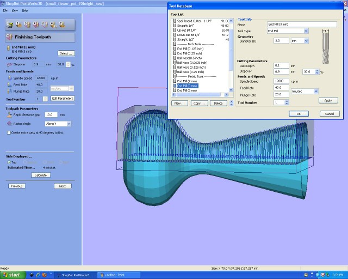Click Spindle Speed field in Tool Database
This screenshot has width=348, height=279.
click(281, 81)
